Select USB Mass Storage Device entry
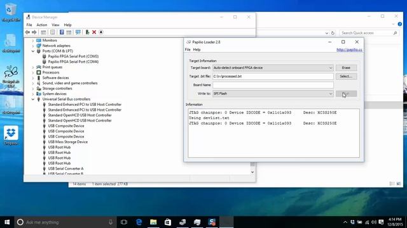Screen dimensions: 407x228 pyautogui.click(x=68, y=142)
